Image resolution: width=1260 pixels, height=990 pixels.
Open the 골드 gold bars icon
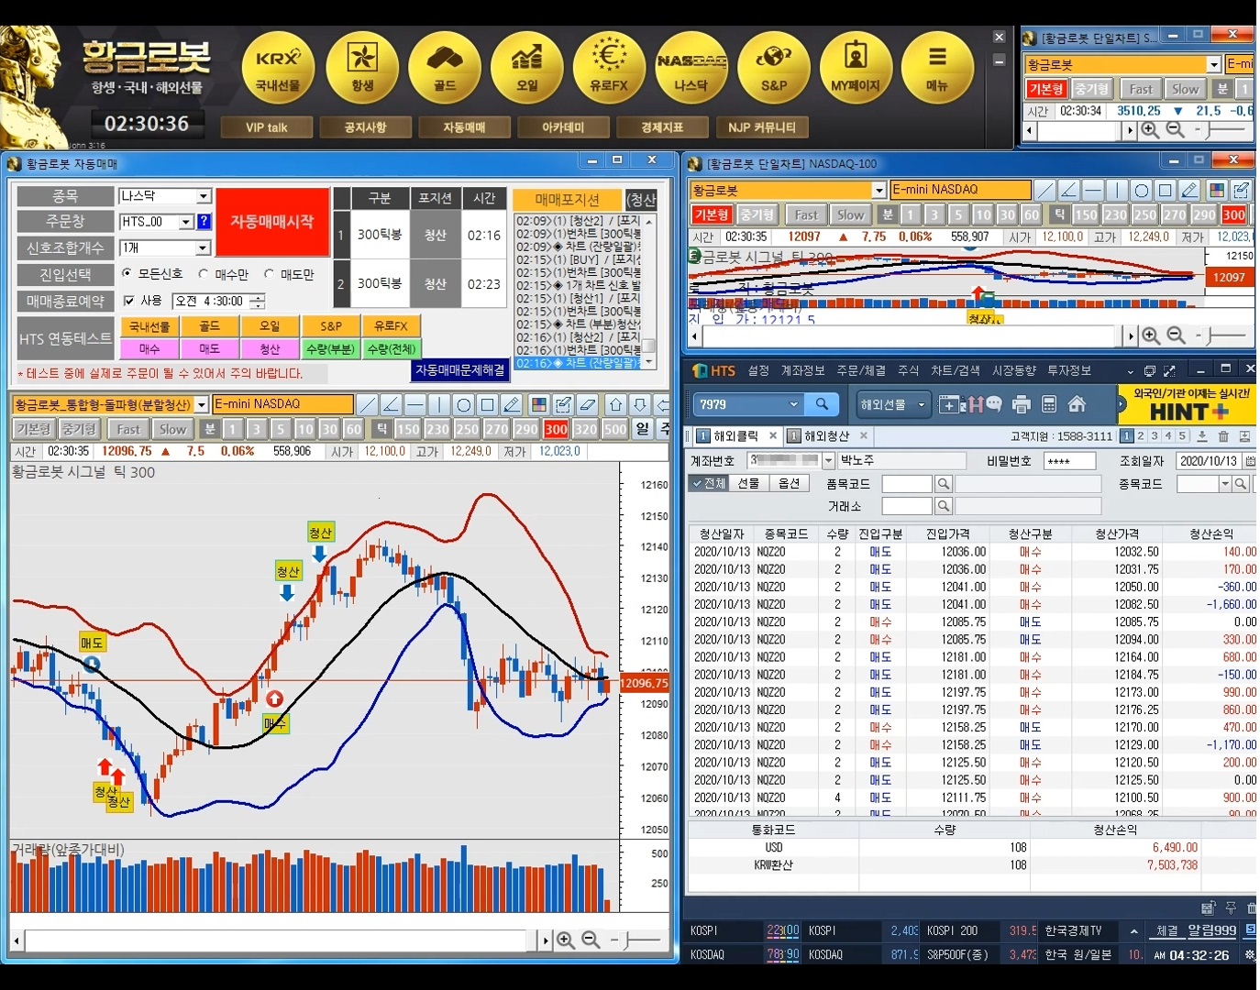pyautogui.click(x=445, y=67)
